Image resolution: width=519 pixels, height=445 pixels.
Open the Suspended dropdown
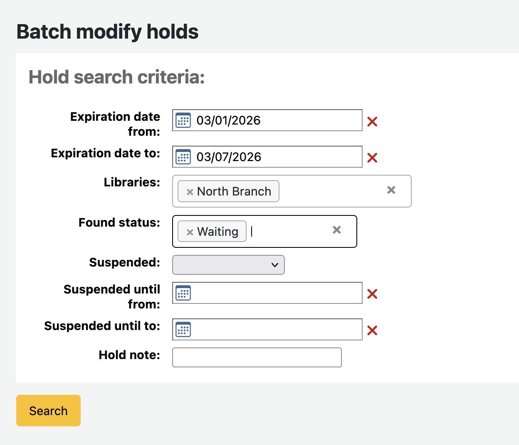click(228, 265)
